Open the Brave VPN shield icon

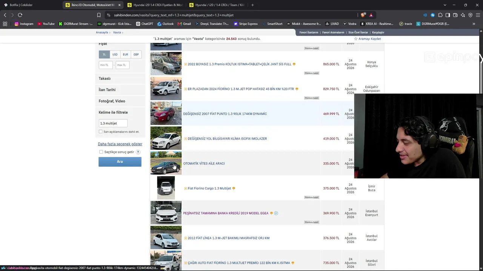471,15
